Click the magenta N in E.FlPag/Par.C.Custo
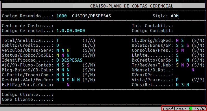The image size is (207, 111). 68,85
